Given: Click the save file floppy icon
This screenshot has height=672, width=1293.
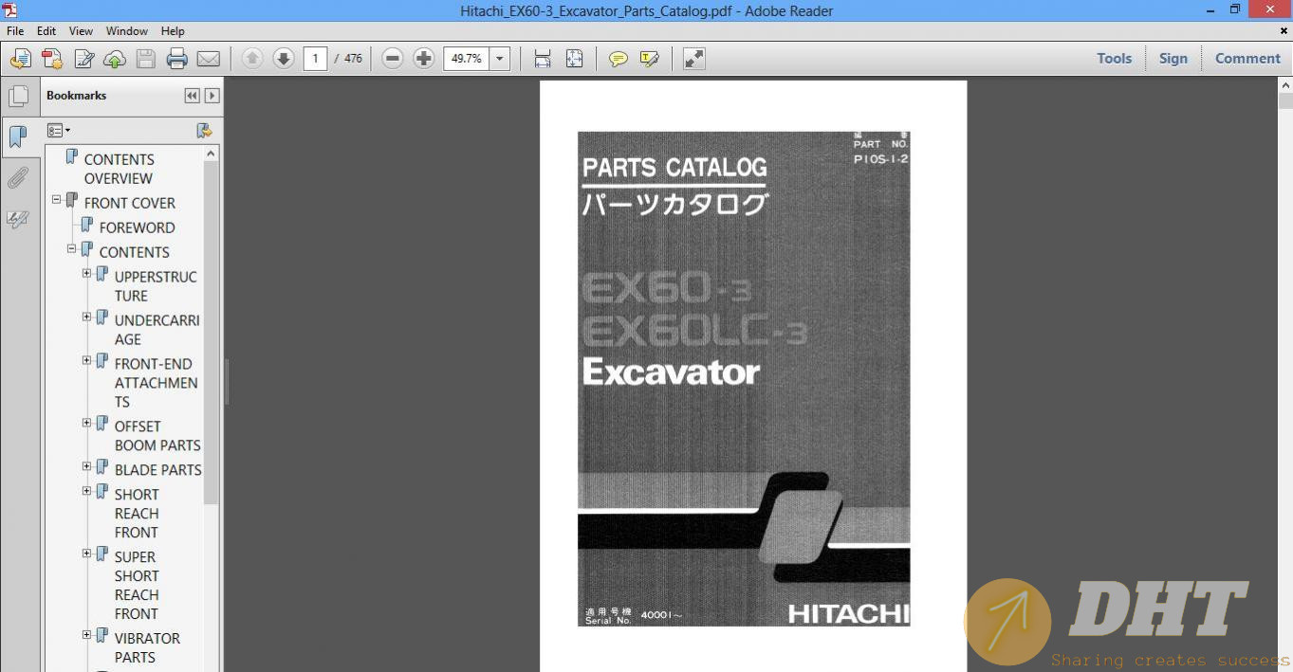Looking at the screenshot, I should pyautogui.click(x=145, y=59).
